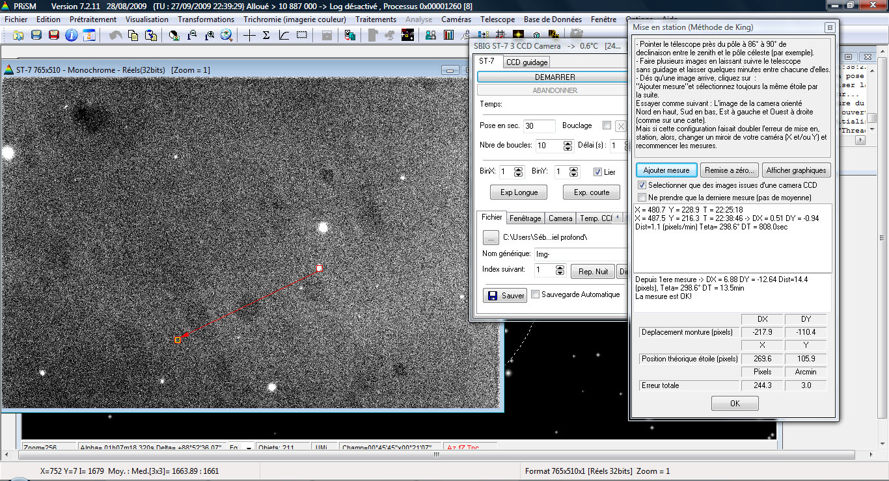Click the BinX spinner arrows
Image resolution: width=889 pixels, height=481 pixels.
[x=518, y=172]
